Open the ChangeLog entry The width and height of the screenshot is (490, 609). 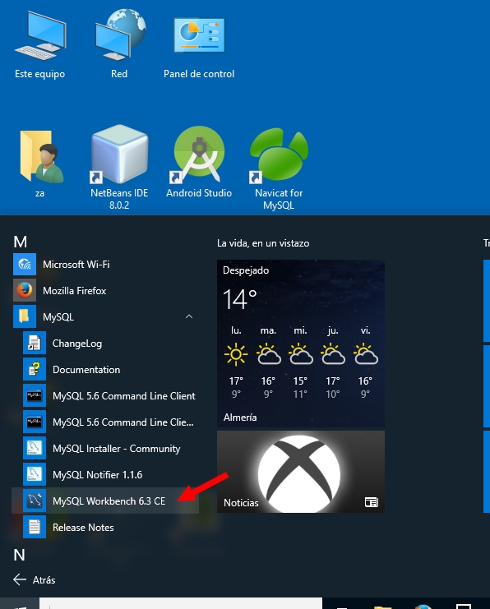(x=105, y=344)
